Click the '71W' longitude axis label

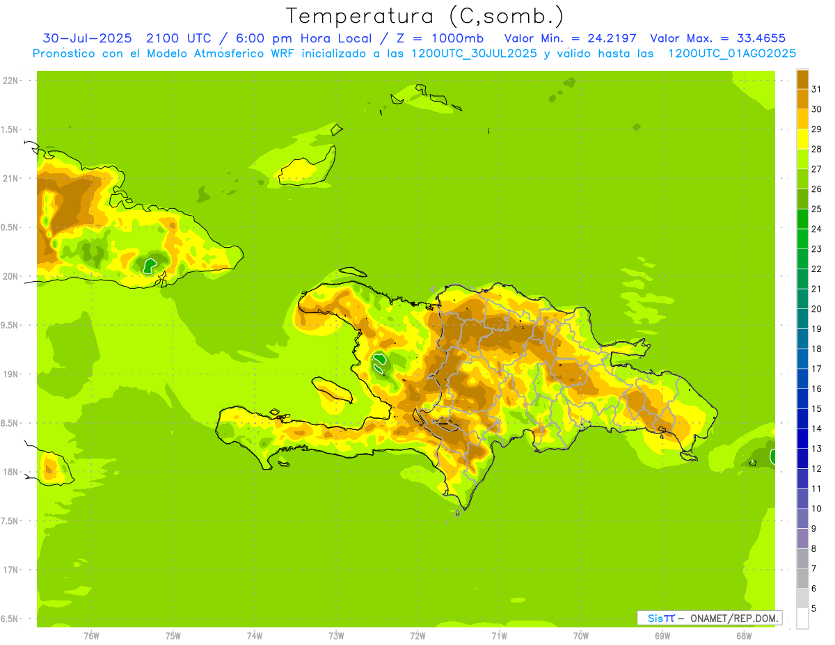(x=499, y=636)
